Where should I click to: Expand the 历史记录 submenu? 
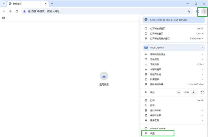pyautogui.click(x=174, y=59)
